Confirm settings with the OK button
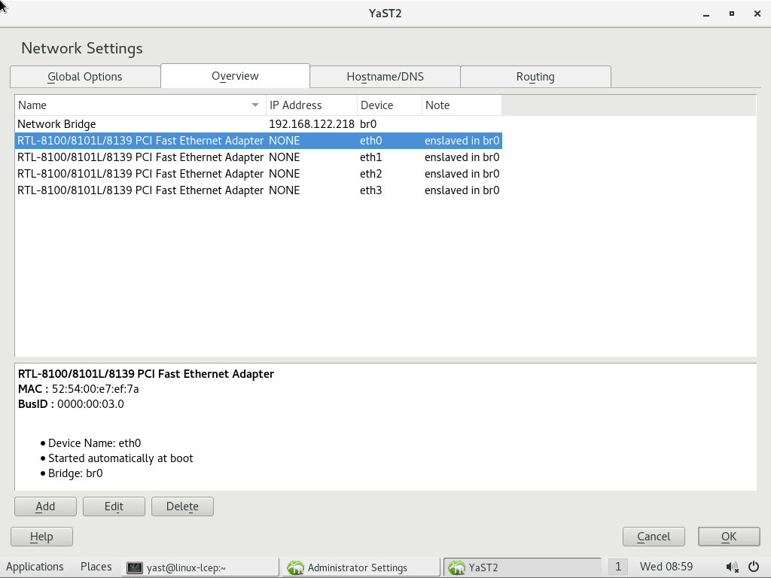The height and width of the screenshot is (578, 771). point(728,537)
